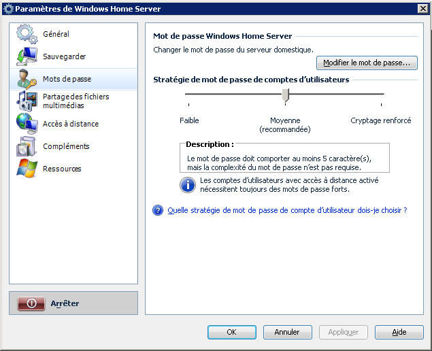Click 'Stratégie de mot de passe' heading

pyautogui.click(x=251, y=80)
